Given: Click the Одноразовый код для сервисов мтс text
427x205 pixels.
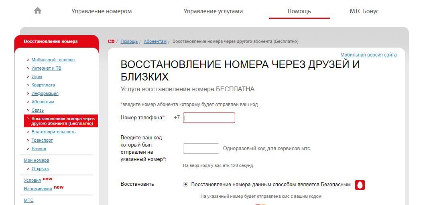Looking at the screenshot, I should coord(266,149).
